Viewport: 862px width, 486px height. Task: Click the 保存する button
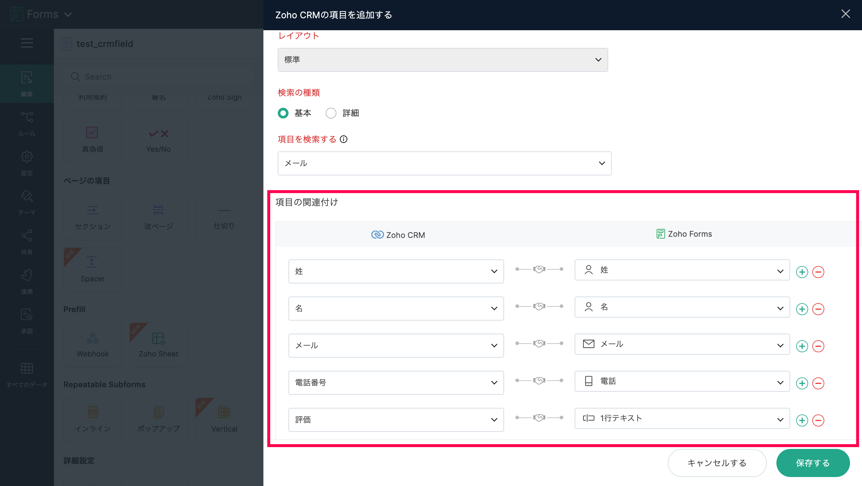813,463
